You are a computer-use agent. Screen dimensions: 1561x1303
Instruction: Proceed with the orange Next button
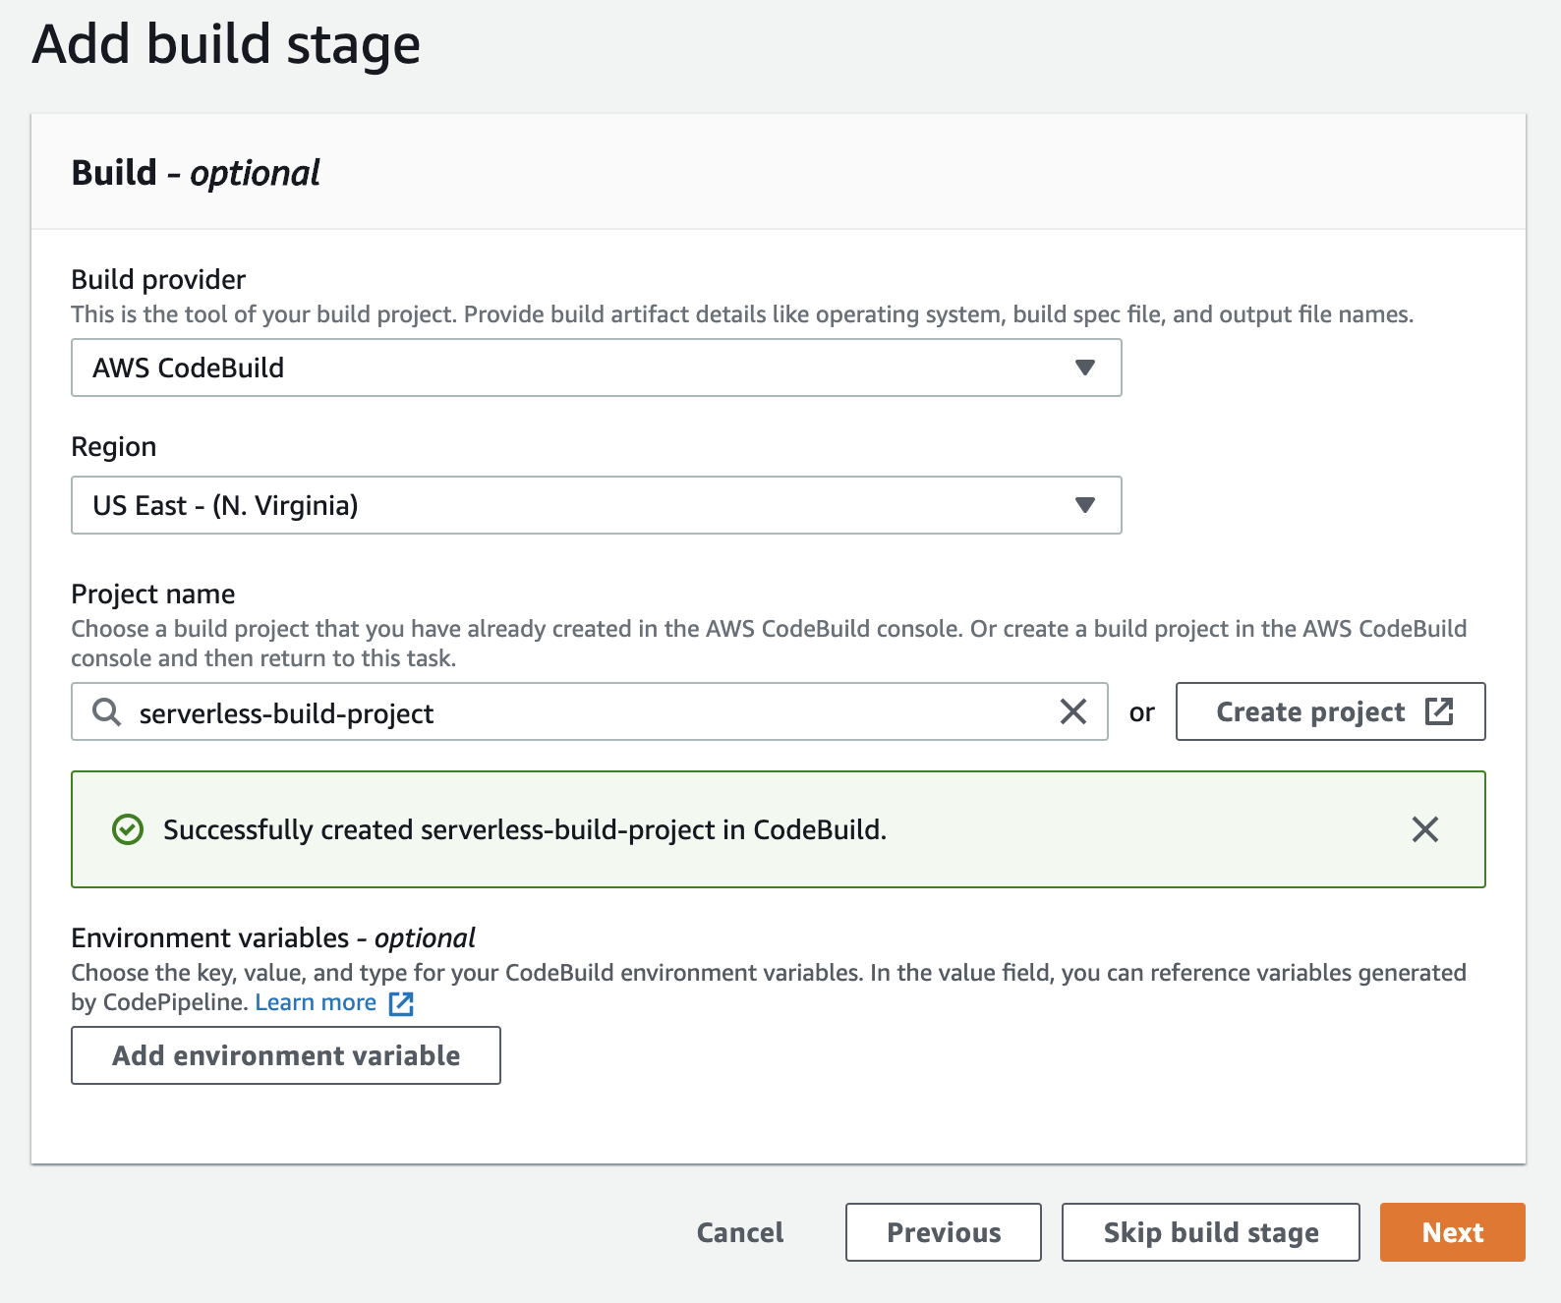click(x=1453, y=1232)
